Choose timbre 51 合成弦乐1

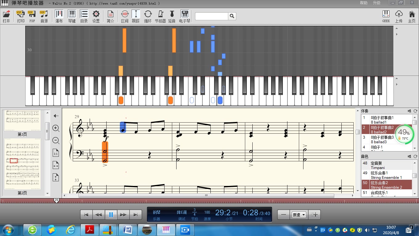point(387,193)
